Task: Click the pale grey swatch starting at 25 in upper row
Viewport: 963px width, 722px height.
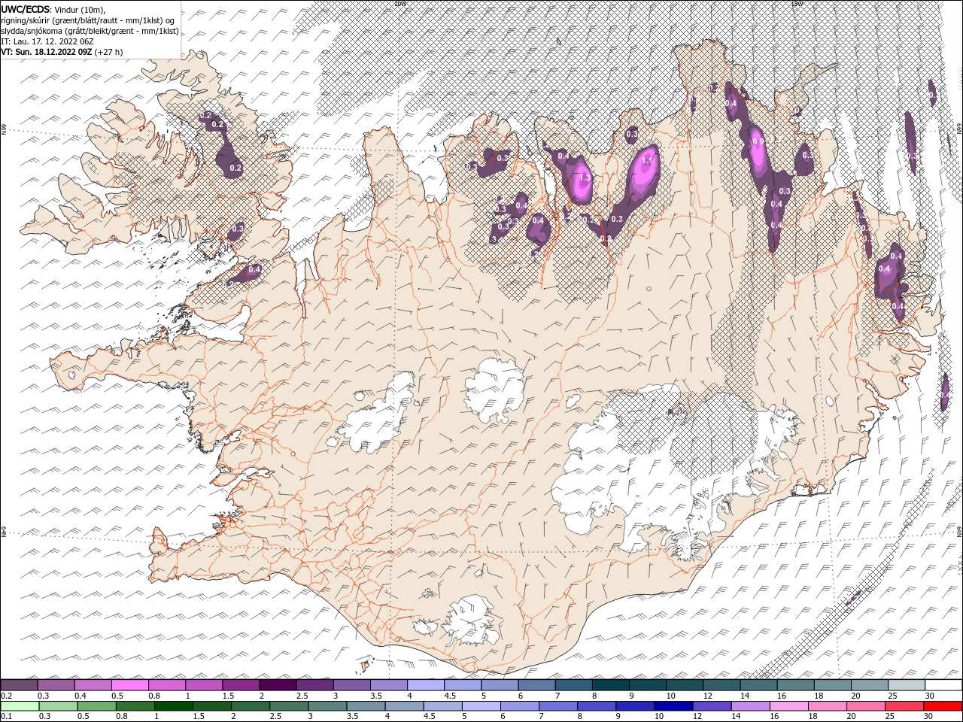Action: (x=906, y=685)
